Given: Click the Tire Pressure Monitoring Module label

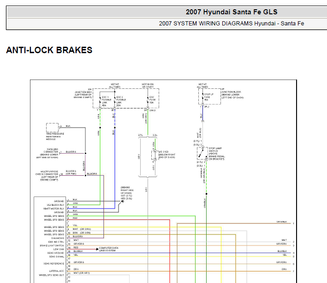Looking at the screenshot, I should pyautogui.click(x=55, y=136).
